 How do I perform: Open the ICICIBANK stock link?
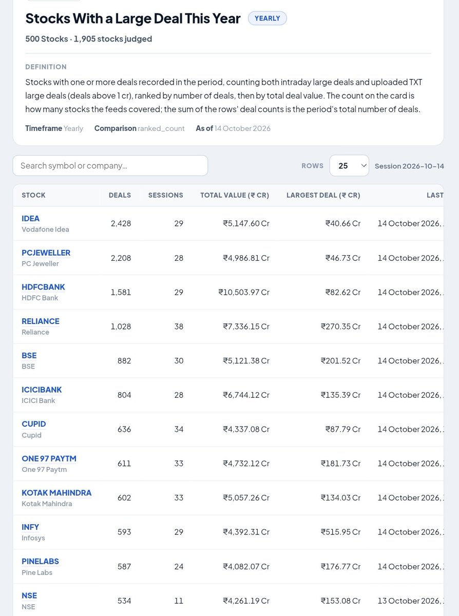42,390
